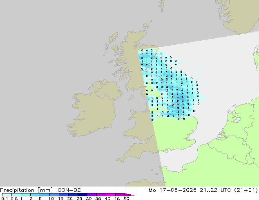Click the date '17-08-2026' text
Viewport: 259px width, 200px height.
pos(178,190)
